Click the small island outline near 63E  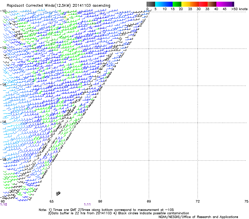click(58, 193)
